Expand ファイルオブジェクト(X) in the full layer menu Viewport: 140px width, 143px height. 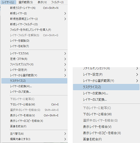34,64
